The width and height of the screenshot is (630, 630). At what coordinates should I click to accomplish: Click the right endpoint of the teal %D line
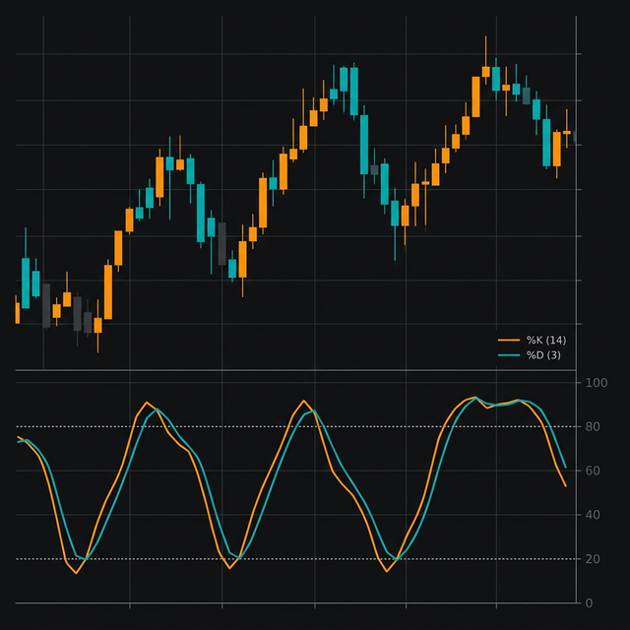point(566,467)
